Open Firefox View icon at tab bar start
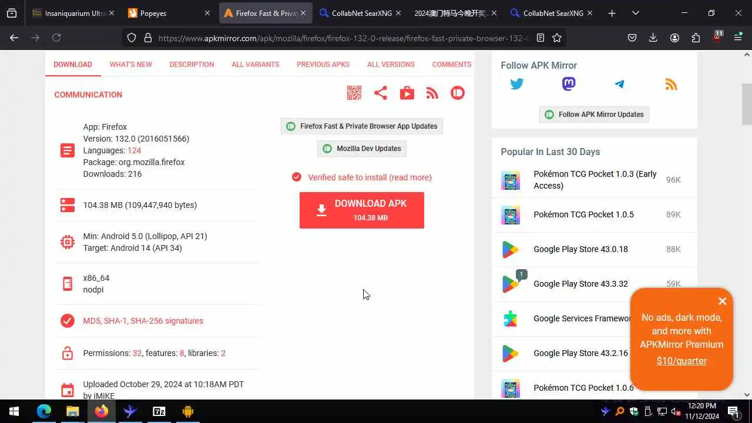752x423 pixels. pos(12,13)
